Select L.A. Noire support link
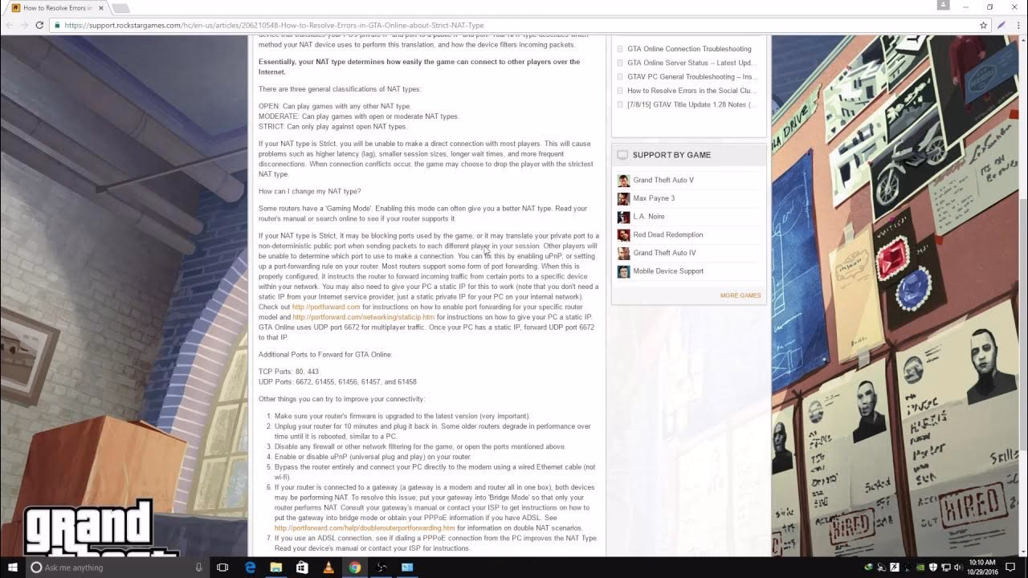The image size is (1028, 578). pos(649,217)
